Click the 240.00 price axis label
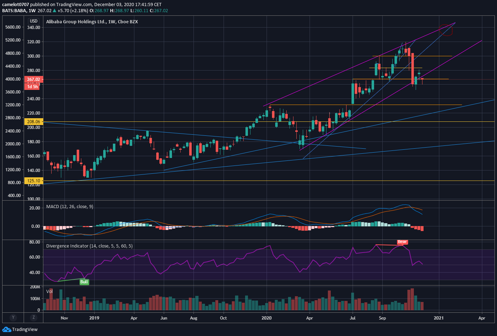This screenshot has width=497, height=336. [34, 99]
